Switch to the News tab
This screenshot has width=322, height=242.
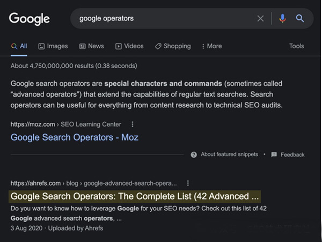tap(92, 46)
